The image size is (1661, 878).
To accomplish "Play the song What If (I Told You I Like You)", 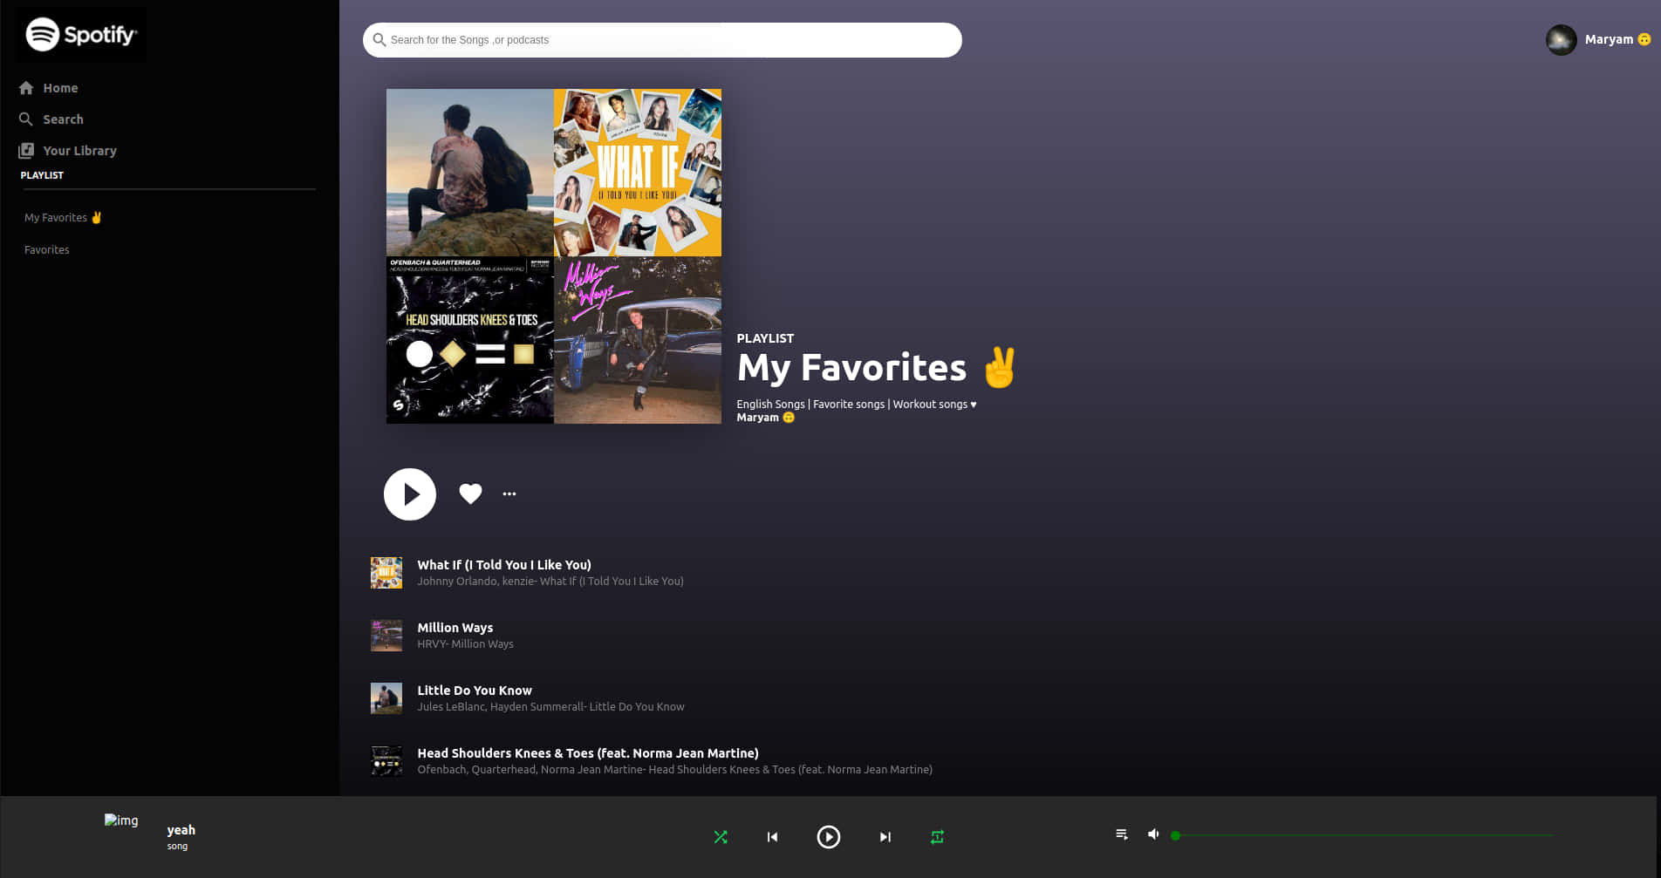I will click(x=504, y=565).
